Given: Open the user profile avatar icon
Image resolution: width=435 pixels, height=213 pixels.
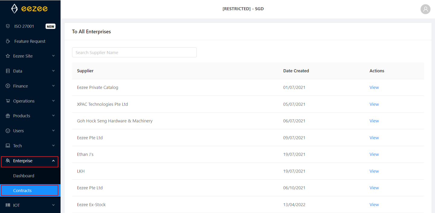Looking at the screenshot, I should (425, 9).
